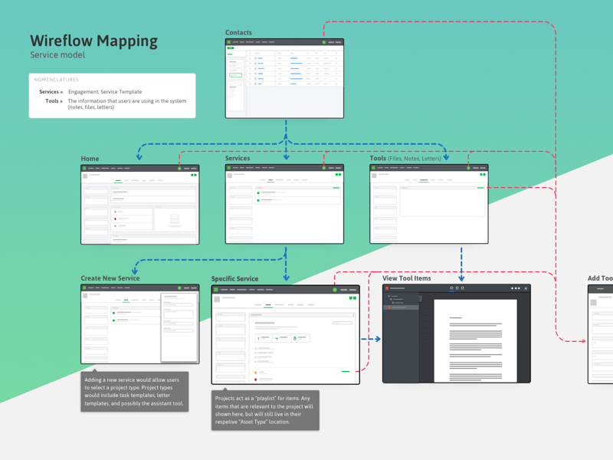This screenshot has height=460, width=613.
Task: Click the "Specific Service" label
Action: pos(234,278)
